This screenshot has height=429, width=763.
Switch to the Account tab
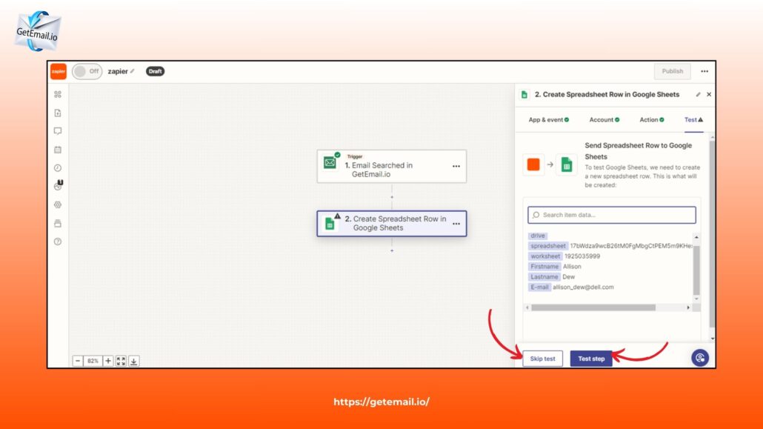click(x=604, y=119)
